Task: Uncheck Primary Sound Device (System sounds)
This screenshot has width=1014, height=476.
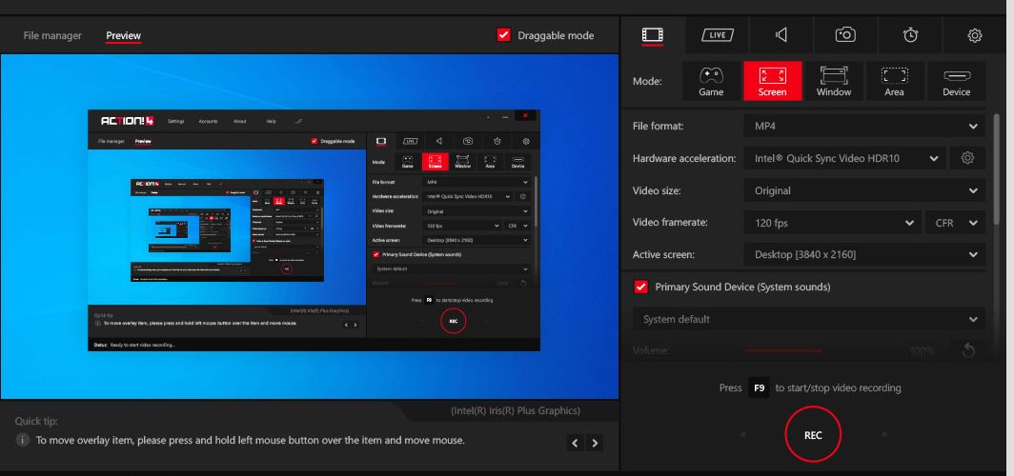Action: [640, 287]
